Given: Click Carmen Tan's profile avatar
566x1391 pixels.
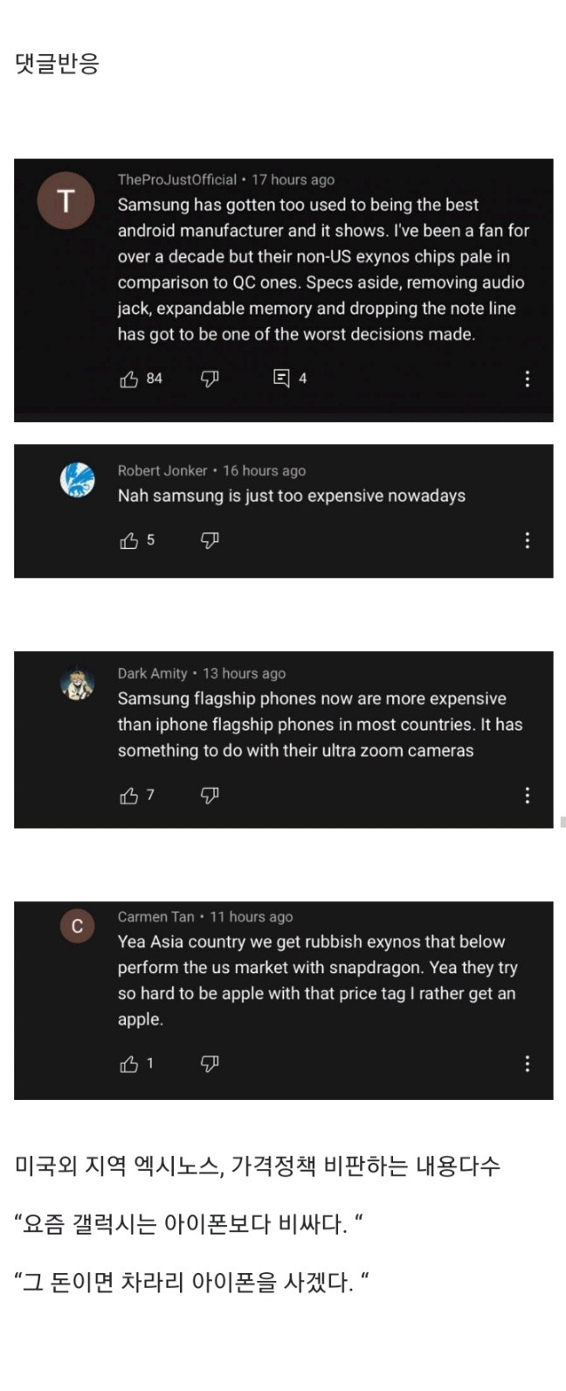Looking at the screenshot, I should pos(77,927).
